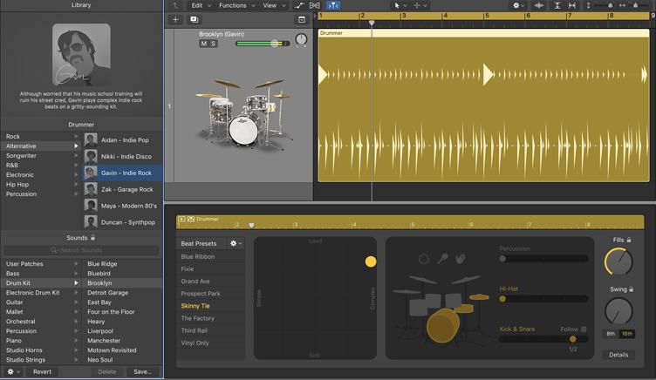656x380 pixels.
Task: Toggle the Swing lock
Action: [x=632, y=289]
